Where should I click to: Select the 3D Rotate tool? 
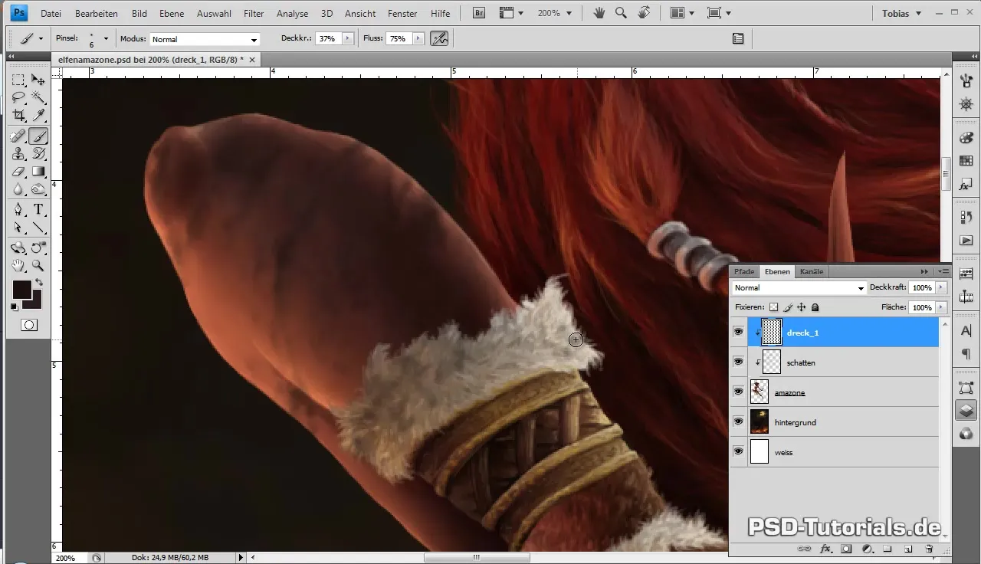click(18, 248)
